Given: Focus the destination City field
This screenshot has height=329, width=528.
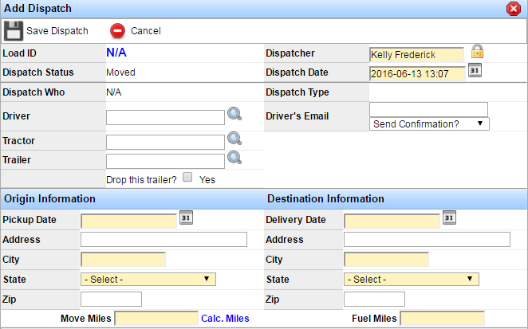Looking at the screenshot, I should coord(386,260).
